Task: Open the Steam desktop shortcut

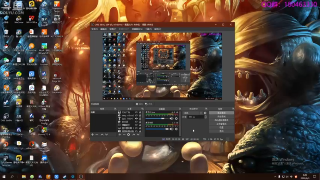Action: [6, 104]
